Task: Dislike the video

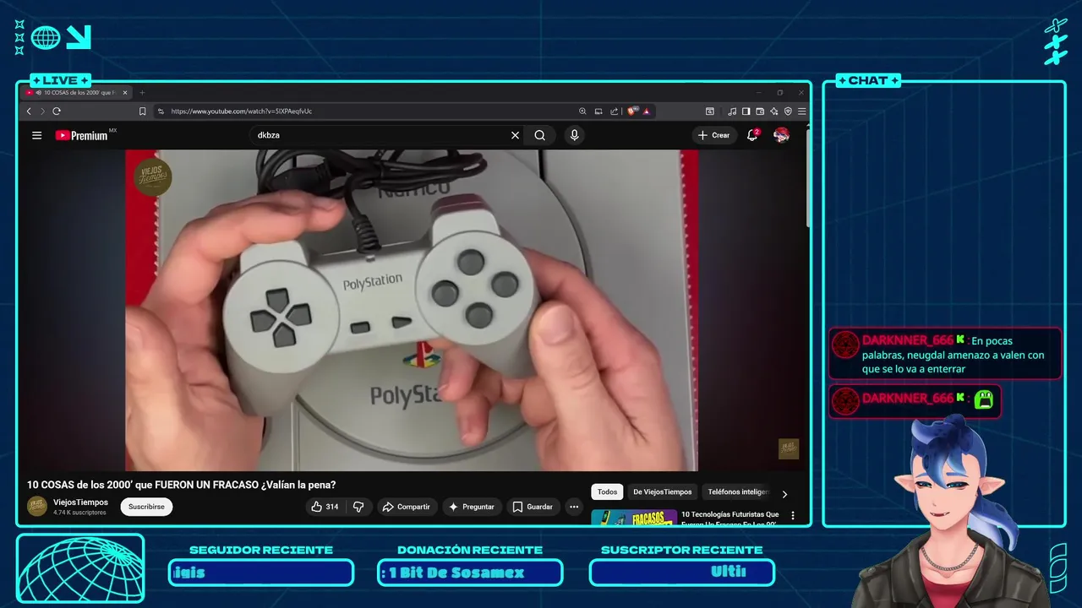Action: [358, 507]
